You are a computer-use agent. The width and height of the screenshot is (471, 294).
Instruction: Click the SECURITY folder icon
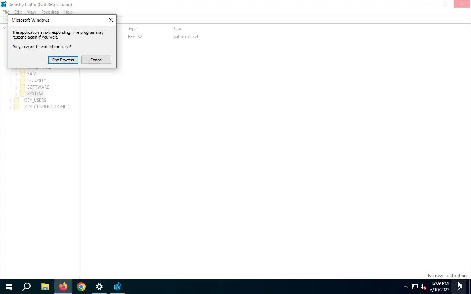pyautogui.click(x=22, y=80)
